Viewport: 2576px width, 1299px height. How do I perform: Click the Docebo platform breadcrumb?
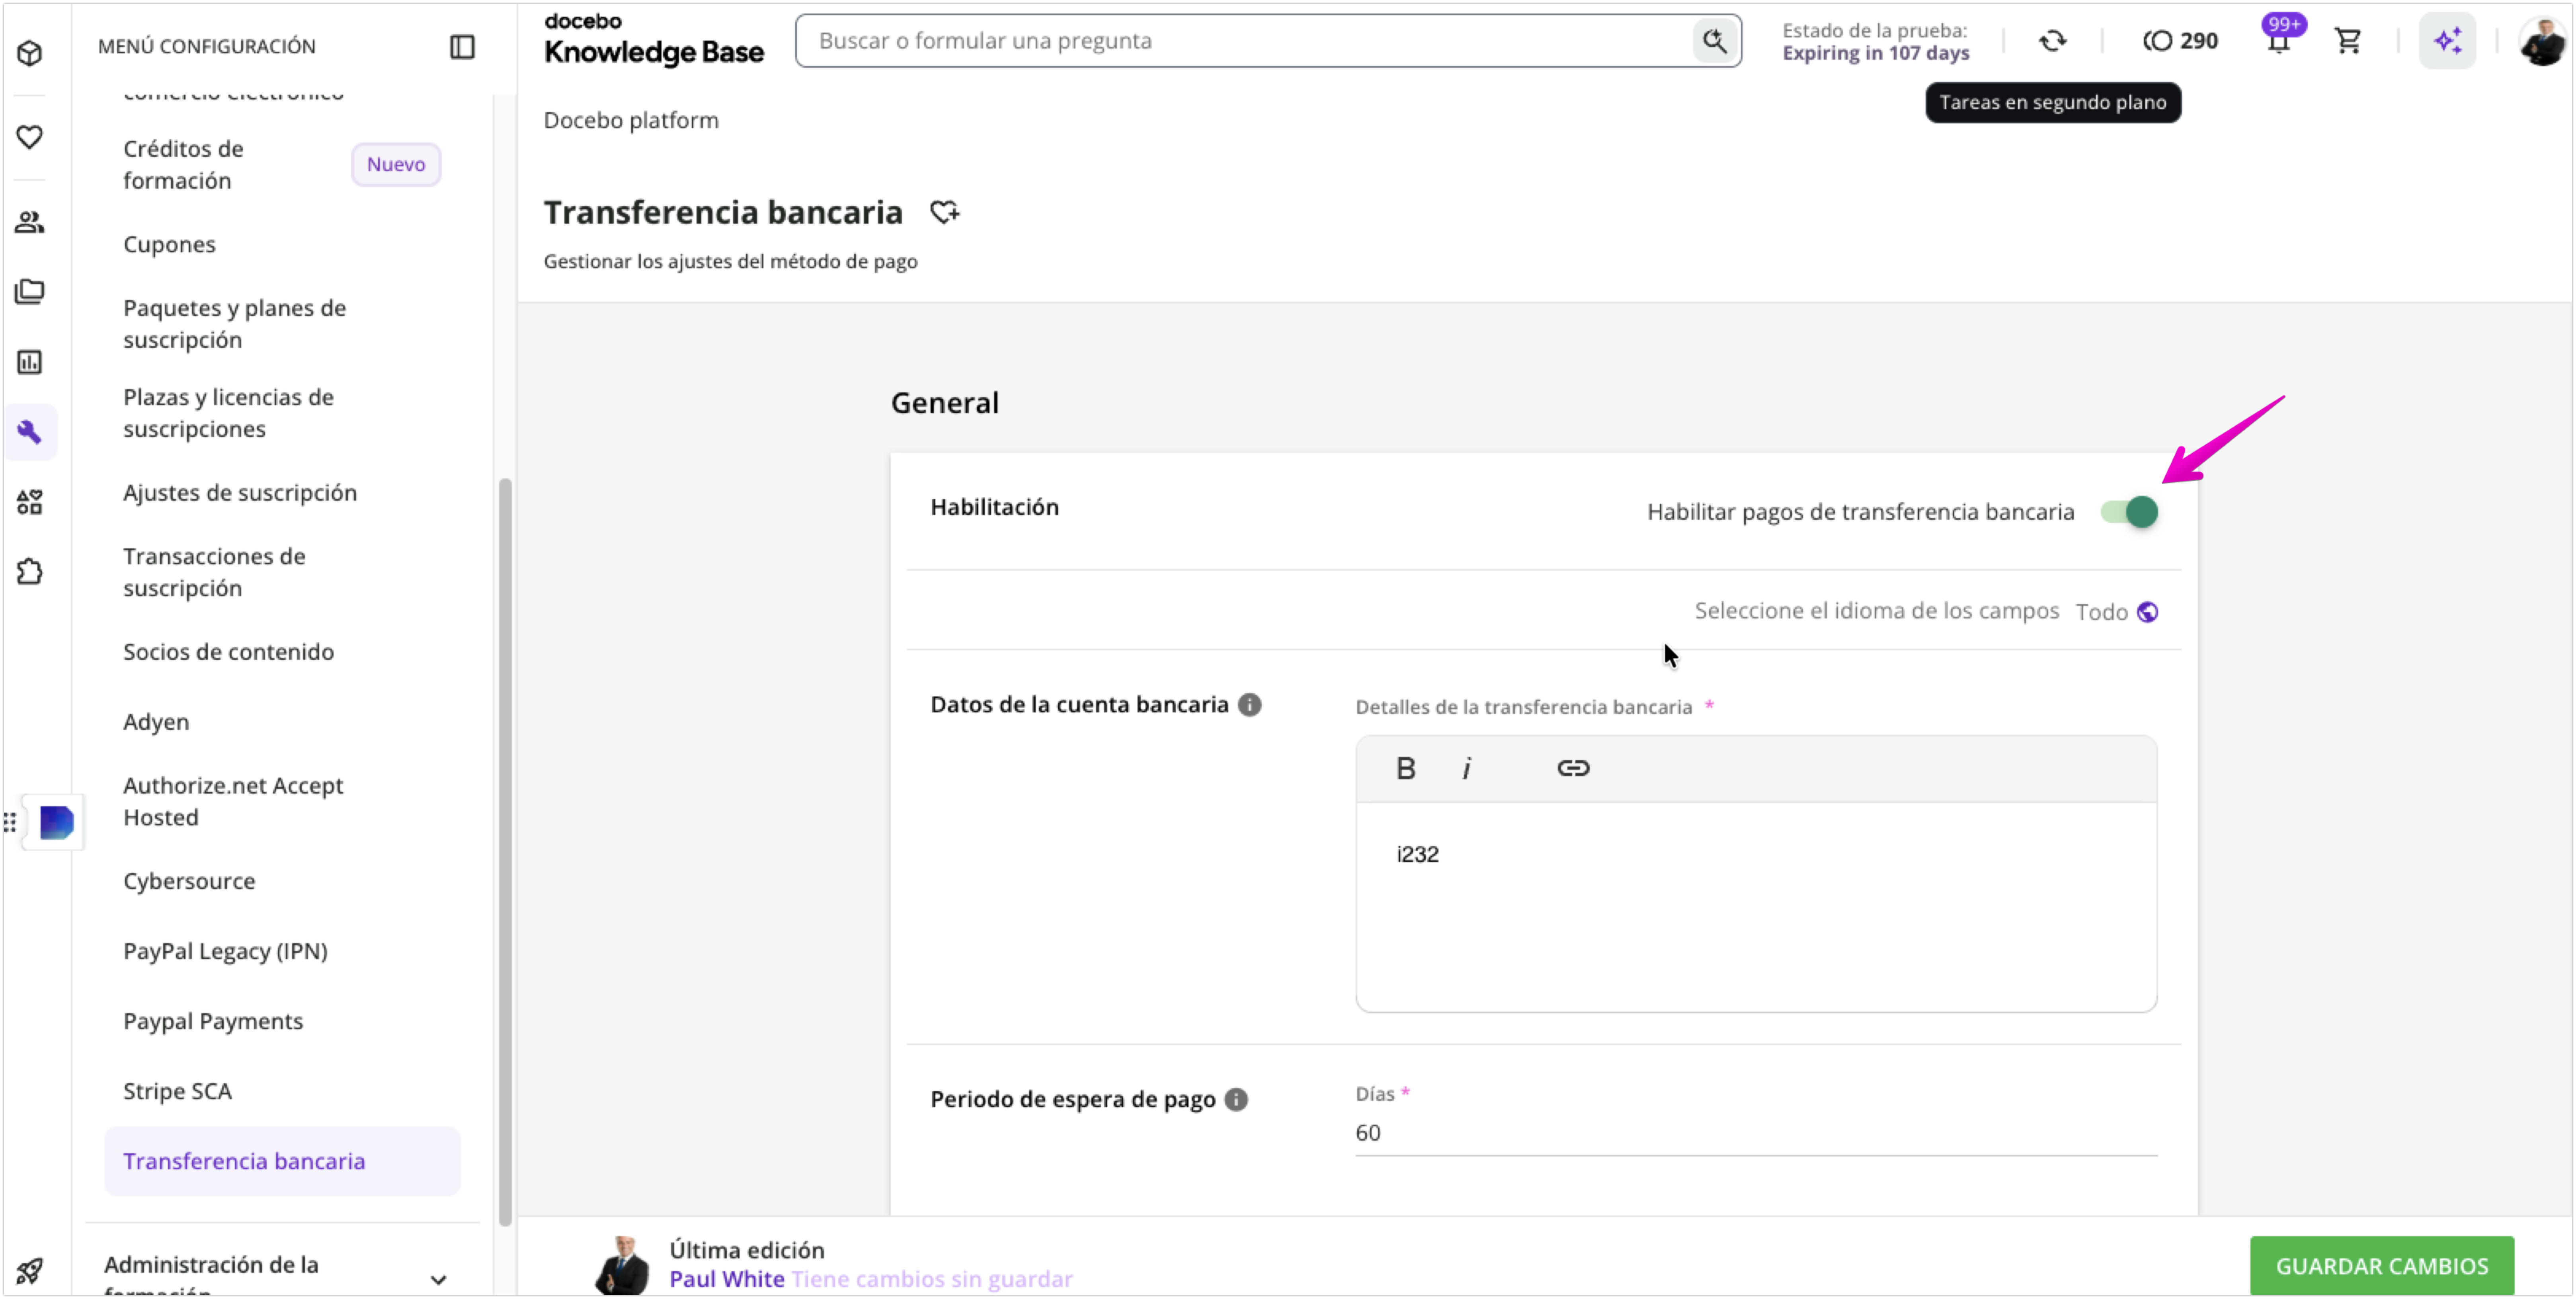[x=631, y=120]
